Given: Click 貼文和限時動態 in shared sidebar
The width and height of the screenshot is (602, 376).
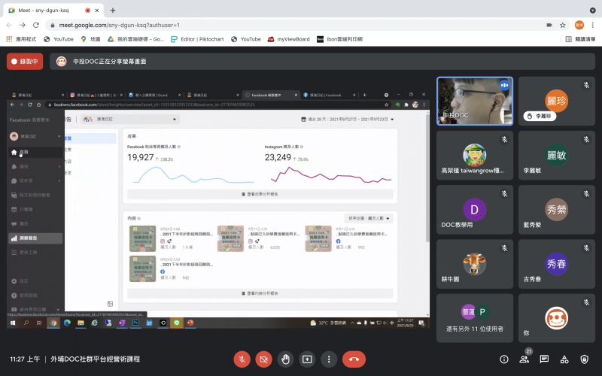Looking at the screenshot, I should [x=35, y=195].
